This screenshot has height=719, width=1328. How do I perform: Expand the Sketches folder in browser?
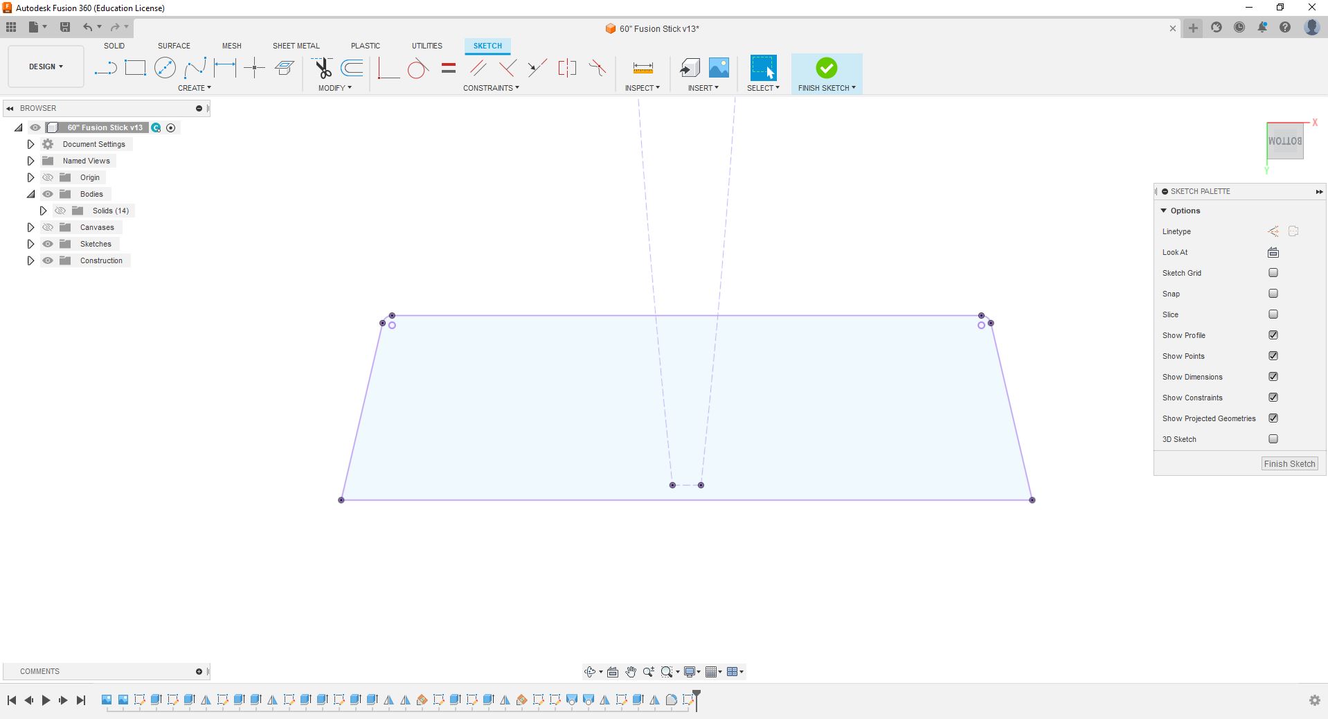pos(30,244)
